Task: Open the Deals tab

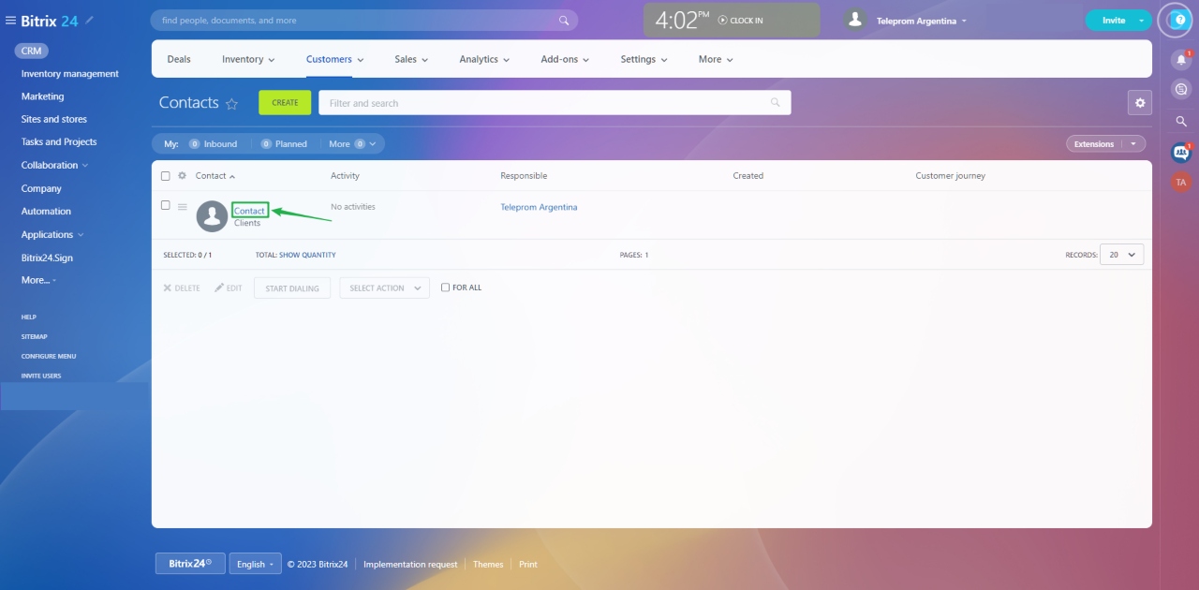Action: 179,59
